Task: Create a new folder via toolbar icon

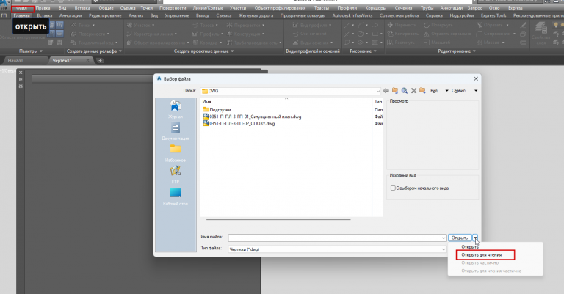Action: point(422,91)
